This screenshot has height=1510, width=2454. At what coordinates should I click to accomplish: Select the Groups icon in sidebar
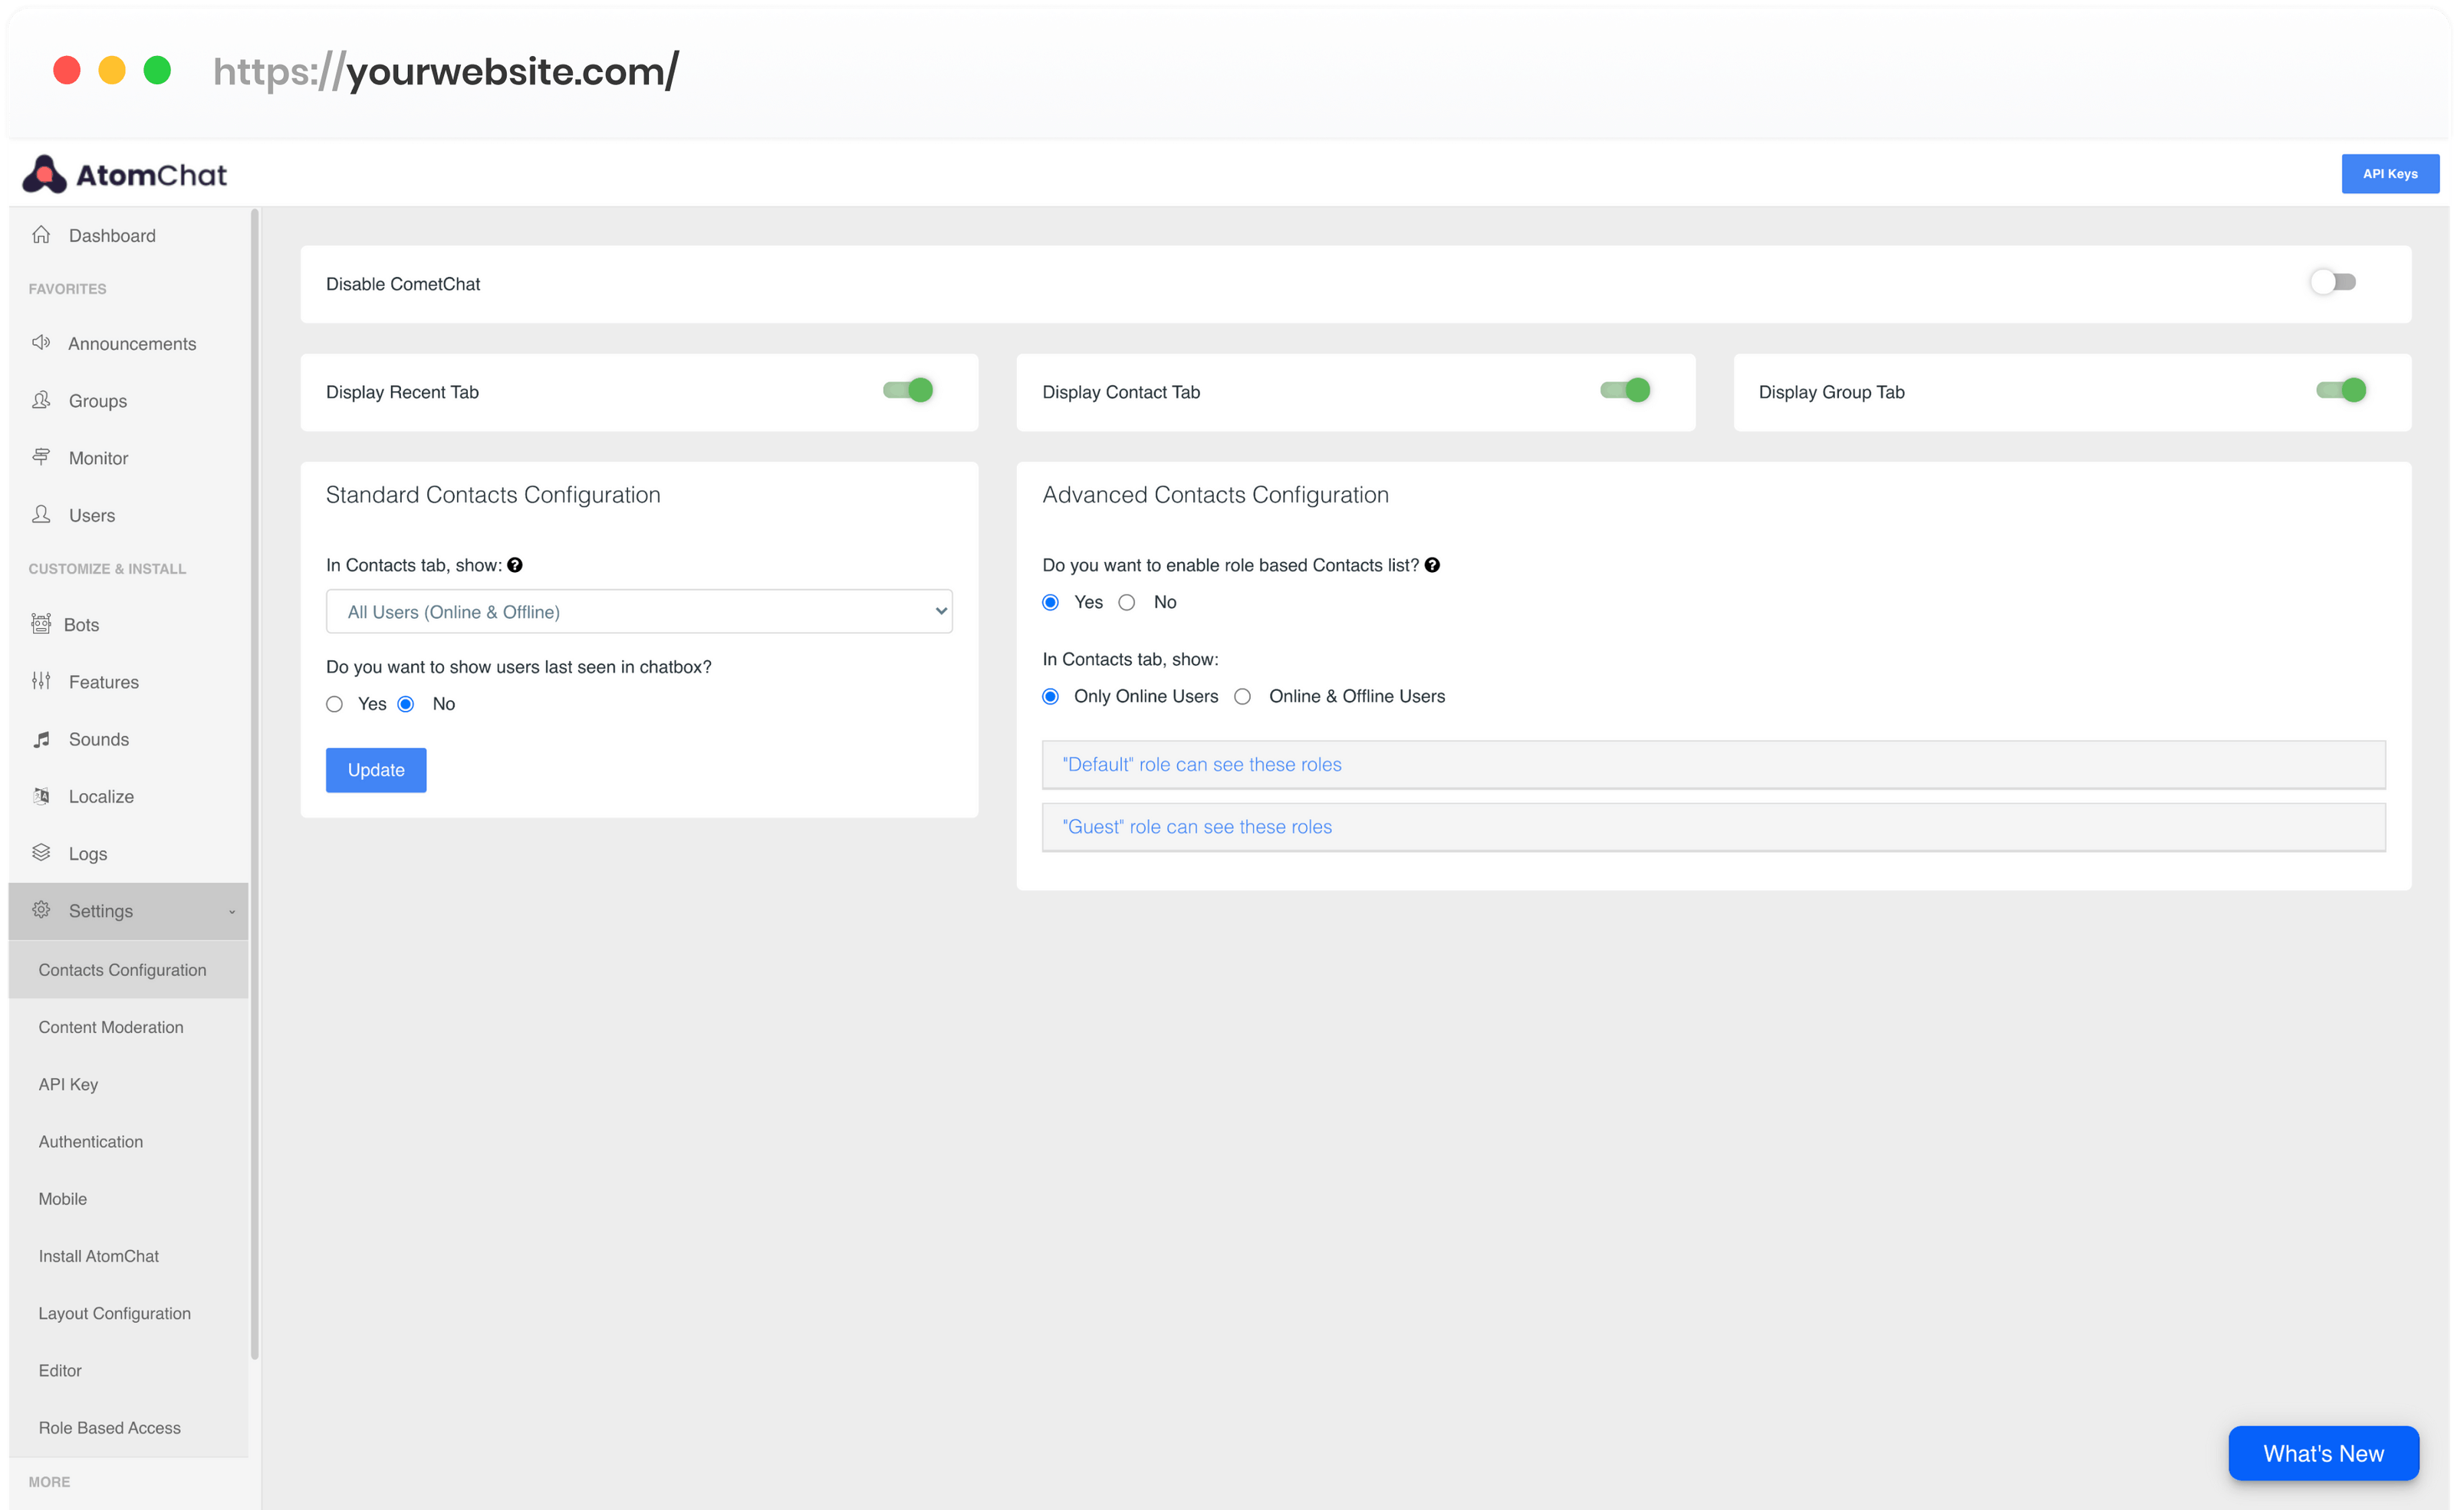[x=41, y=400]
